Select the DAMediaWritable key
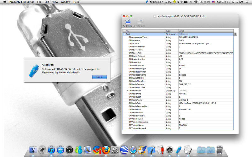The image size is (252, 157). [x=137, y=116]
